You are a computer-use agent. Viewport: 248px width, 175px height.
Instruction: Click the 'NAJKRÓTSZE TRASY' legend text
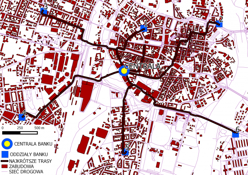pos(30,161)
